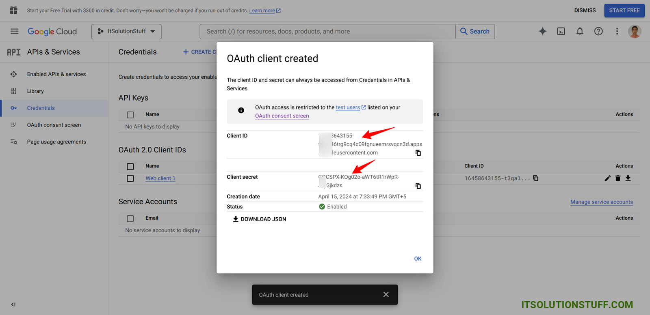Open the three-dot more options menu
Viewport: 650px width, 315px height.
[x=617, y=31]
